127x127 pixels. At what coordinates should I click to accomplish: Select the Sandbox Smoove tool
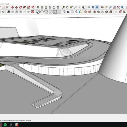click(95, 12)
